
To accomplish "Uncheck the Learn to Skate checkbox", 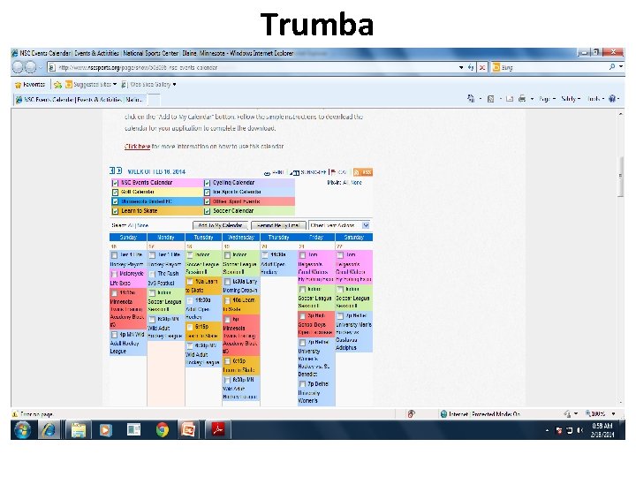I will pyautogui.click(x=115, y=211).
